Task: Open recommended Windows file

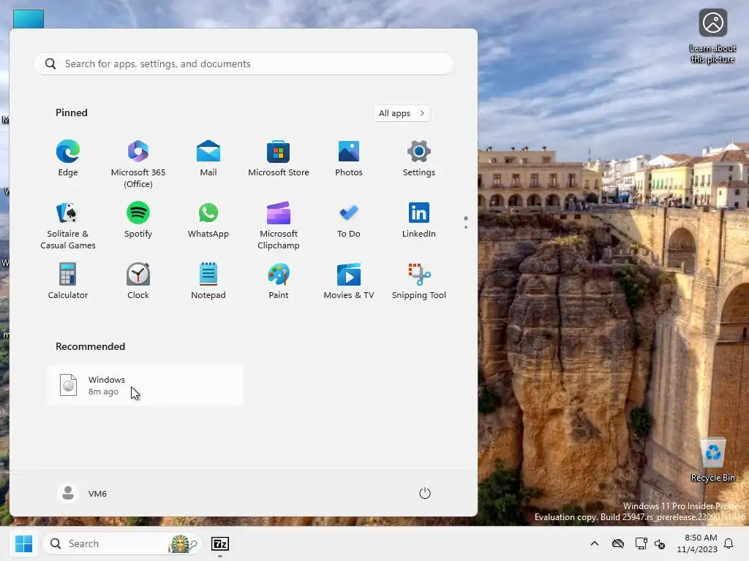Action: tap(146, 386)
